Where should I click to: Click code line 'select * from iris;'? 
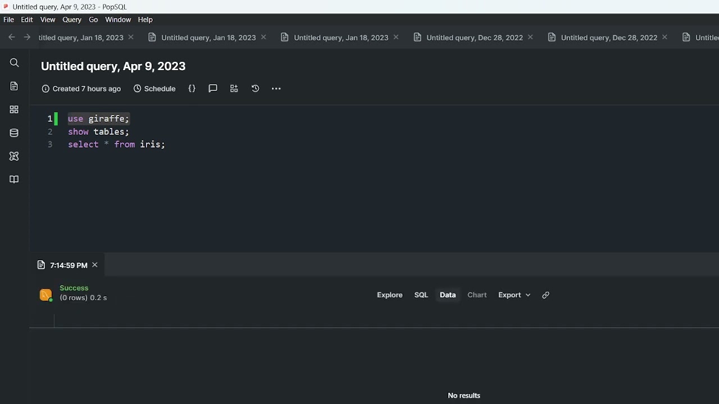(116, 145)
